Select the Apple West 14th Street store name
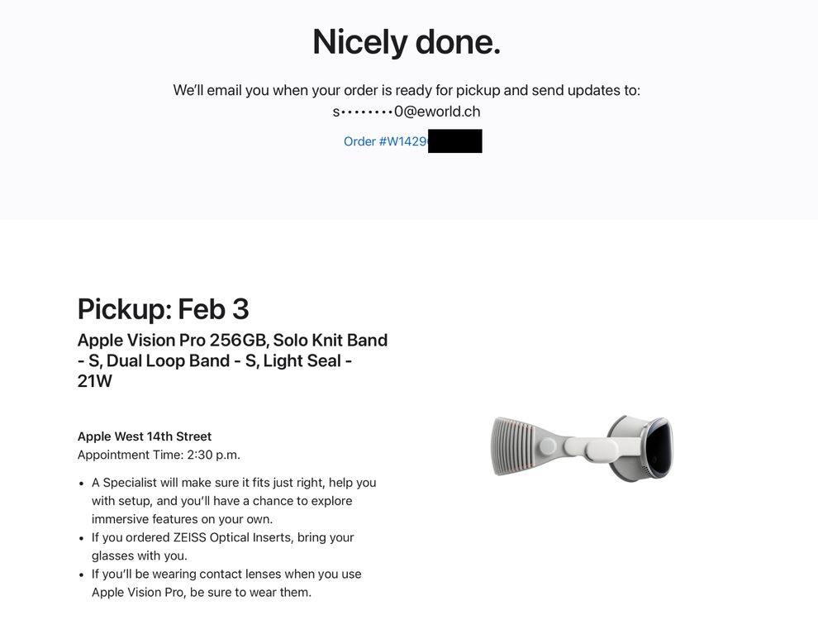This screenshot has height=620, width=818. [145, 436]
